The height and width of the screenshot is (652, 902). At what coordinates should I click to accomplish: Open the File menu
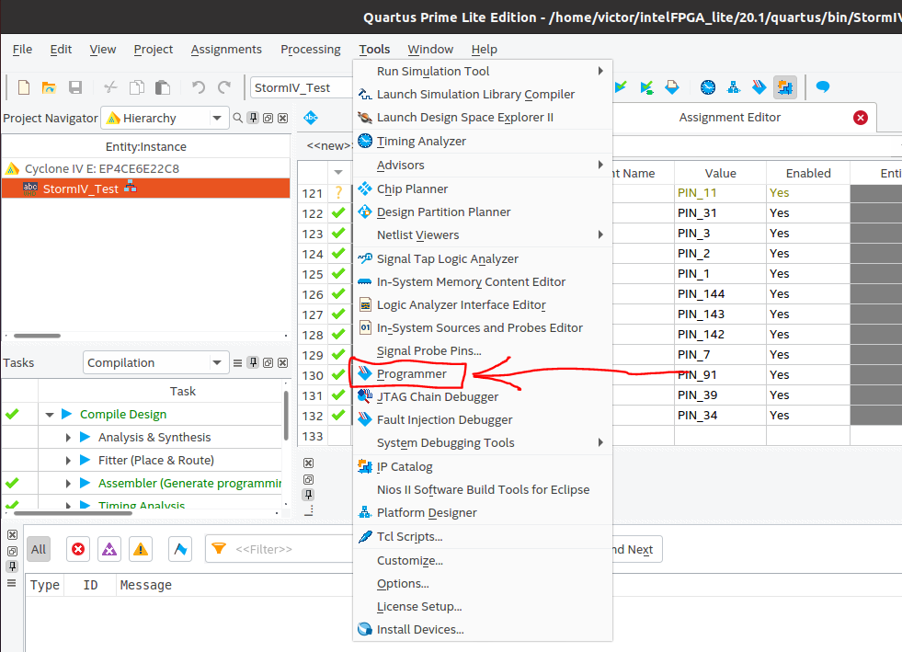(22, 50)
